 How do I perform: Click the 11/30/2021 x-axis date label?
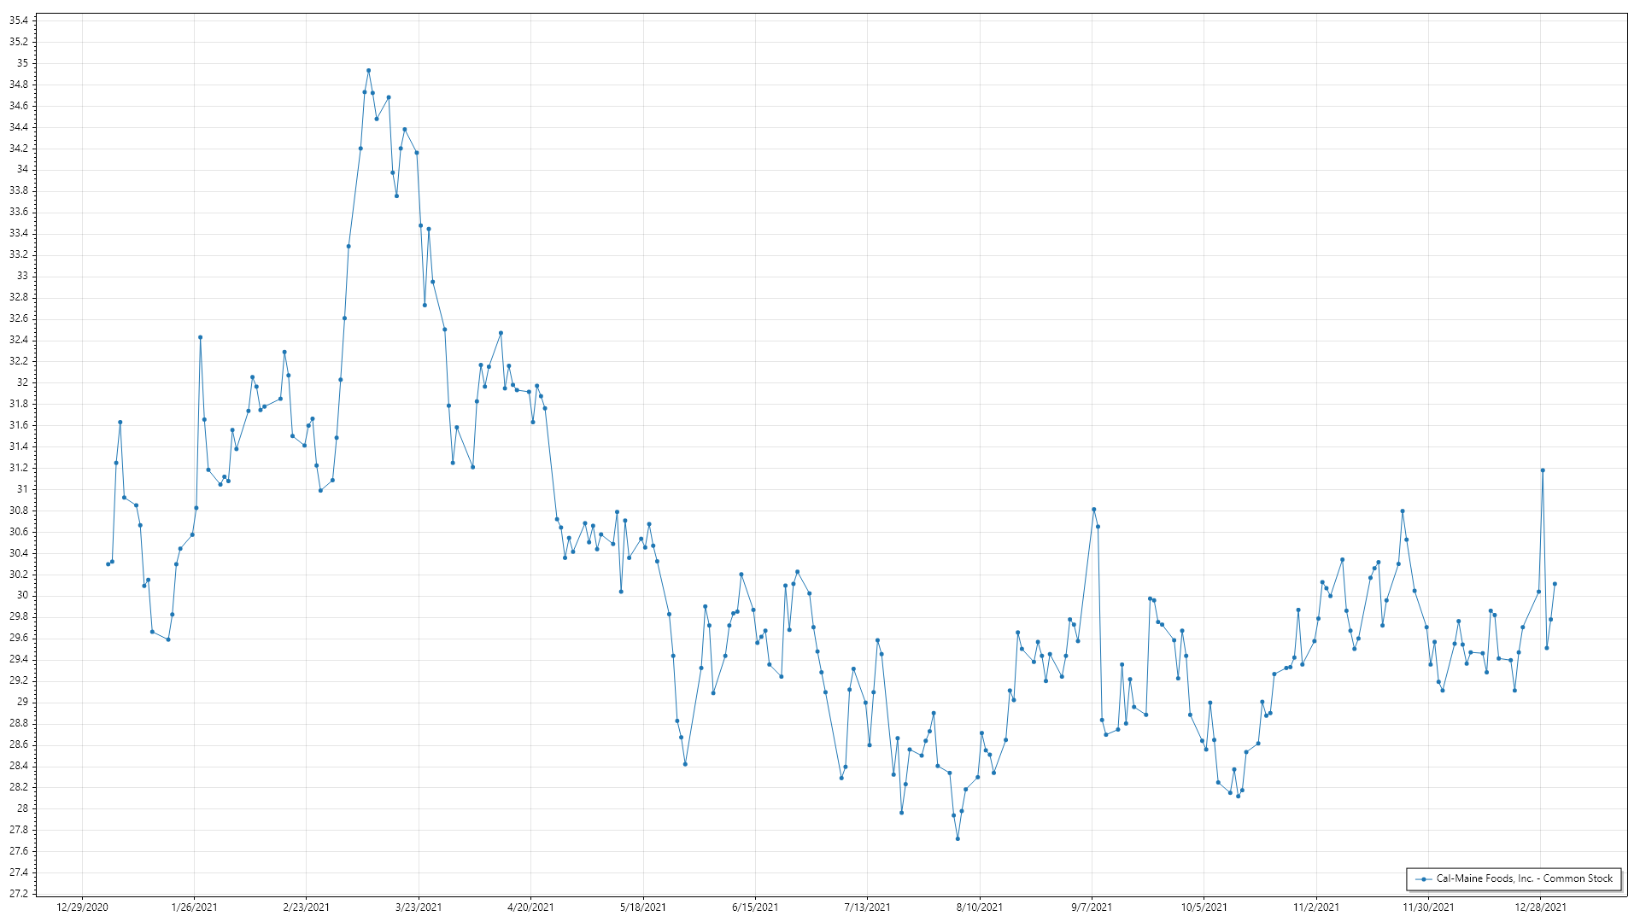pyautogui.click(x=1429, y=907)
